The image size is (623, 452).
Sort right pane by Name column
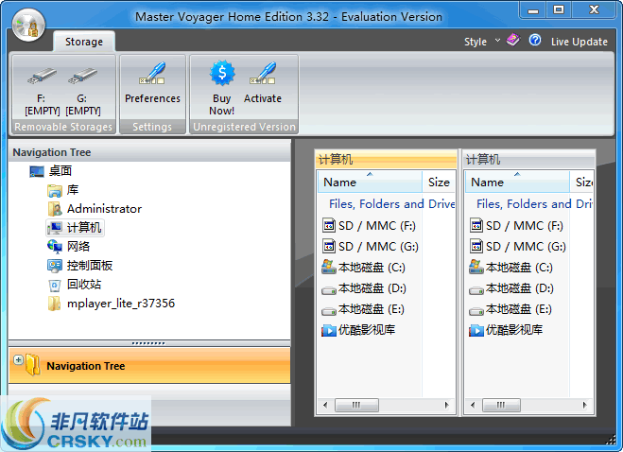coord(517,183)
